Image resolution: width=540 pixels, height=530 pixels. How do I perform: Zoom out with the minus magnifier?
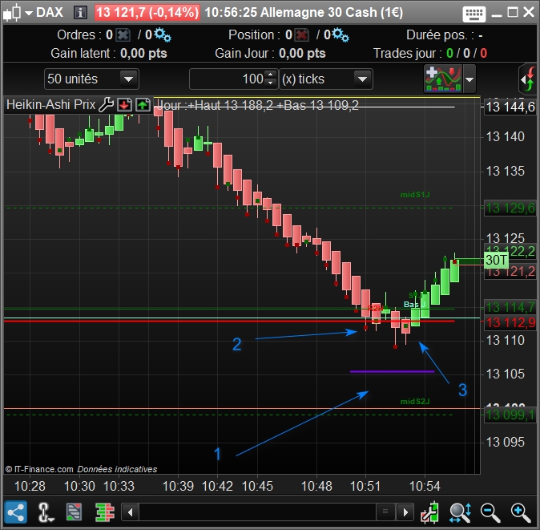click(490, 512)
